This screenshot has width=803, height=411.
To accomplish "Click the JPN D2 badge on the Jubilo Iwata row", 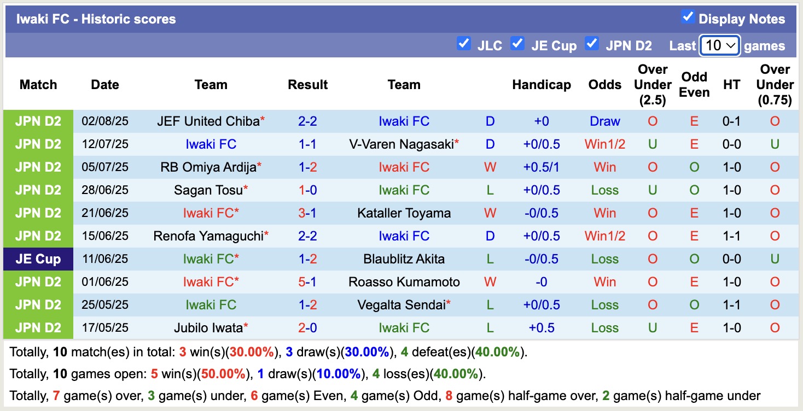I will [38, 327].
